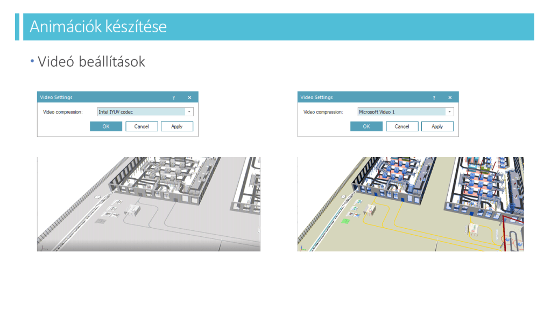
Task: Click the slide title 'Animációk készítése'
Action: pos(98,27)
